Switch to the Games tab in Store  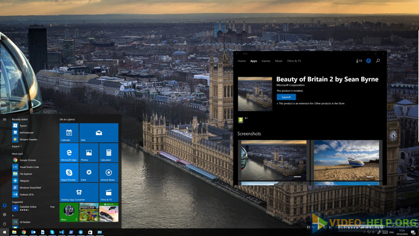pyautogui.click(x=266, y=61)
